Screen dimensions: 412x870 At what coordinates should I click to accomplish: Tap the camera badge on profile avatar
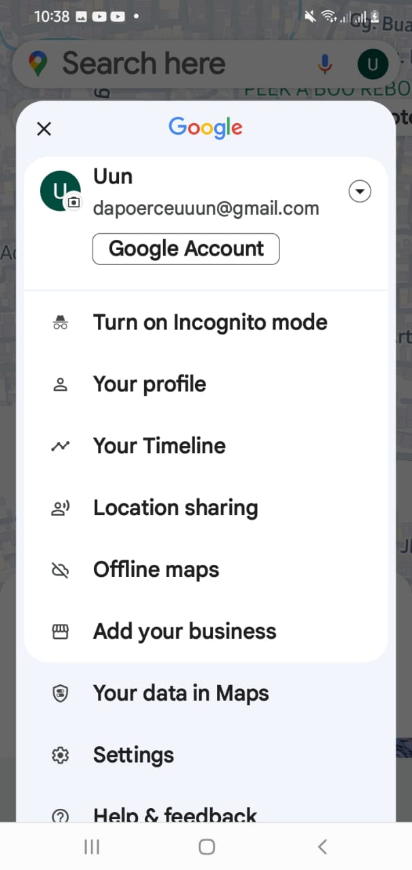(x=73, y=202)
